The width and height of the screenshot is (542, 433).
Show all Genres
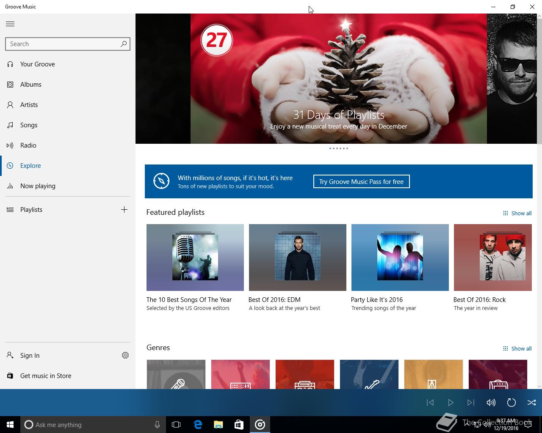point(517,348)
